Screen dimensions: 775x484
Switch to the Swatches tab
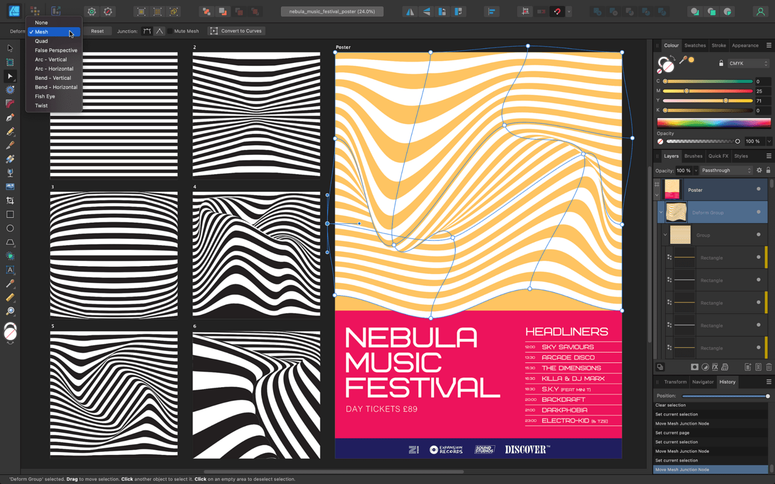[x=694, y=45]
